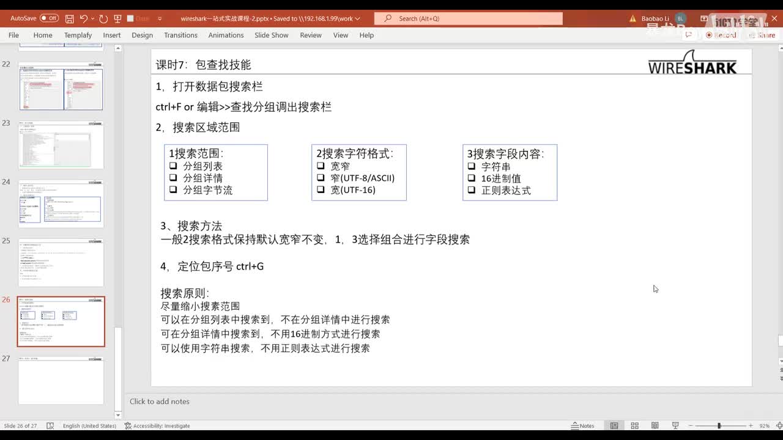Image resolution: width=783 pixels, height=440 pixels.
Task: Select slide 27 thumbnail
Action: point(61,381)
